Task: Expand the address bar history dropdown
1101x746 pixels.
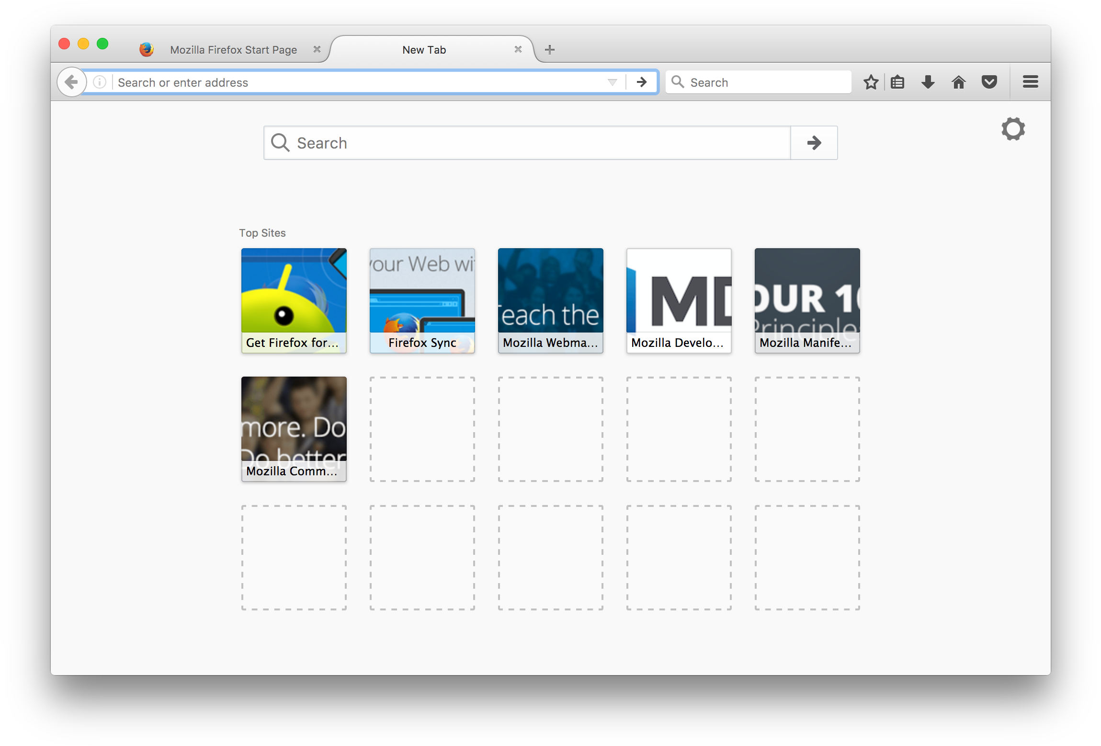Action: [x=612, y=82]
